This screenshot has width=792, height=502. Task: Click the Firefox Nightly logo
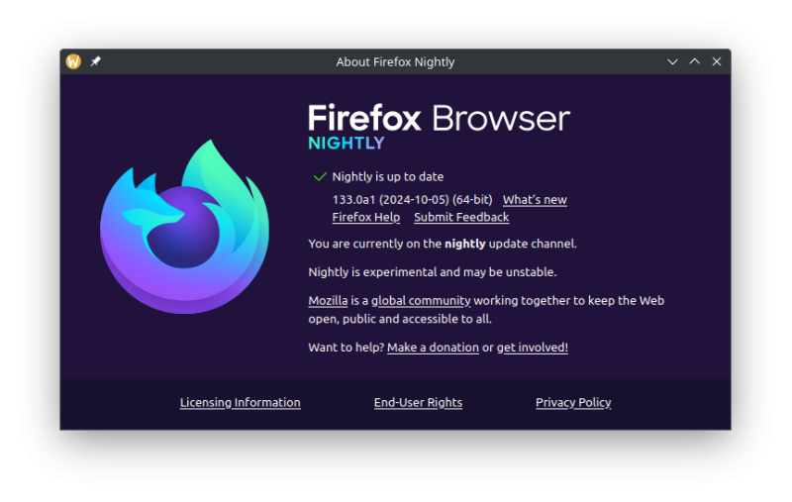coord(184,227)
